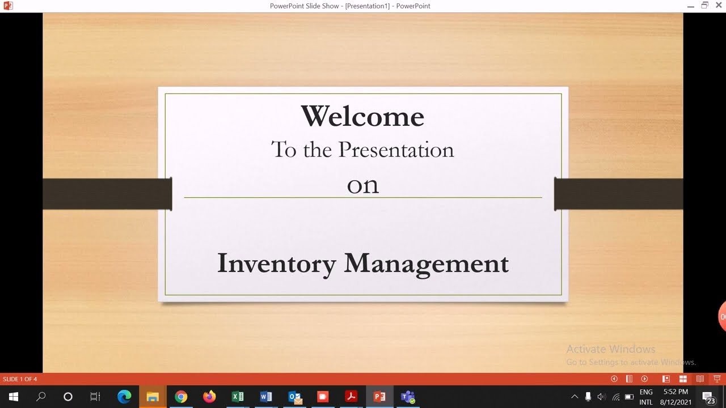Open Outlook from the taskbar
Image resolution: width=726 pixels, height=408 pixels.
294,397
